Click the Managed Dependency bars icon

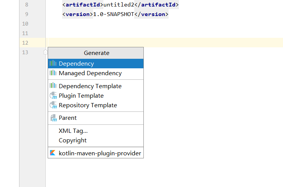pyautogui.click(x=53, y=73)
